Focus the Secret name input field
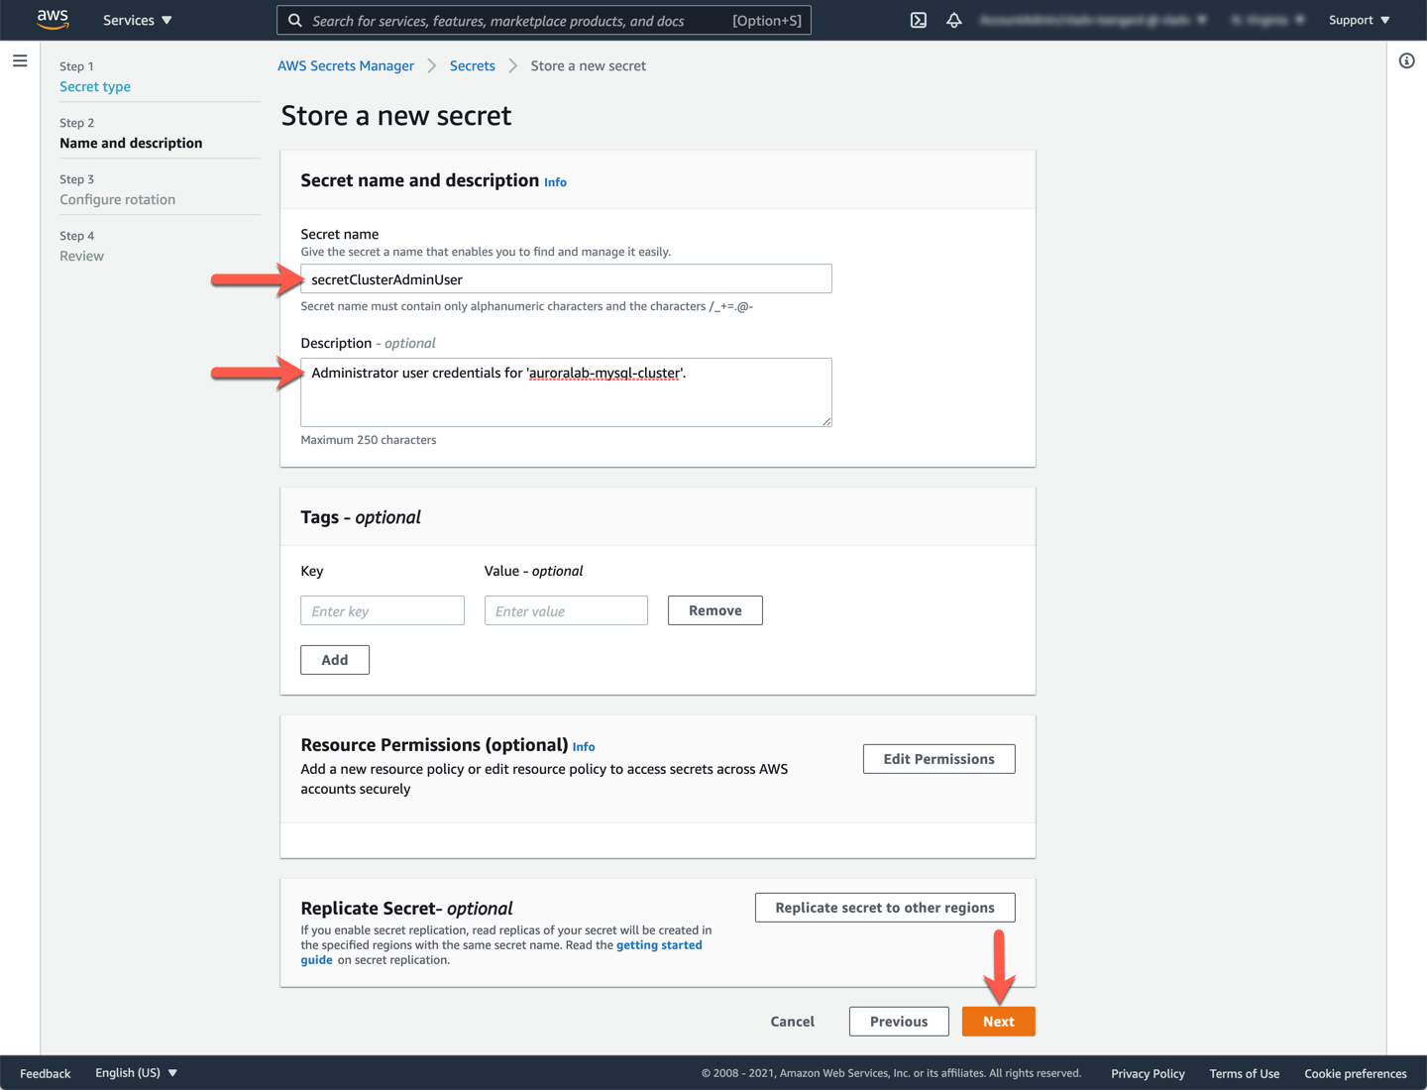Screen dimensions: 1427x1090 [566, 279]
